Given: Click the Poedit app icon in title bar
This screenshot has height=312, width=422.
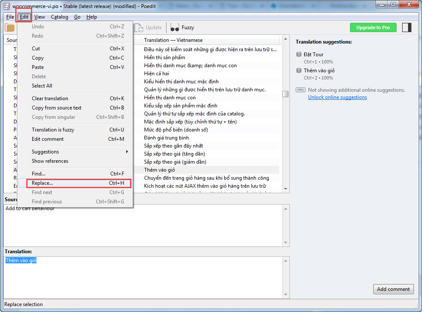Looking at the screenshot, I should tap(6, 5).
